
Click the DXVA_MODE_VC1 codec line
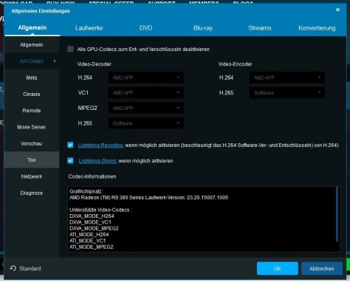90,222
